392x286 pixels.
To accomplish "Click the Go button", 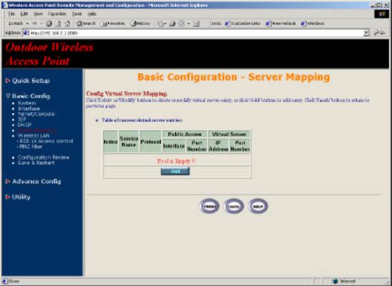I will point(379,33).
